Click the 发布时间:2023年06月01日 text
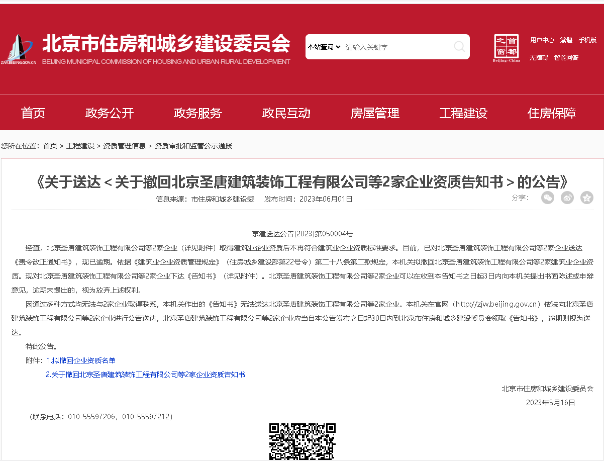 point(309,199)
